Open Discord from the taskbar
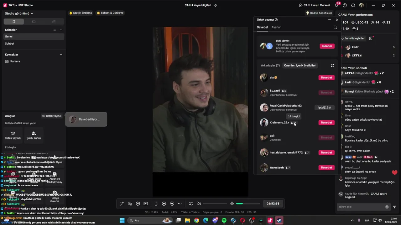Viewport: 401px width, 225px height. [215, 220]
